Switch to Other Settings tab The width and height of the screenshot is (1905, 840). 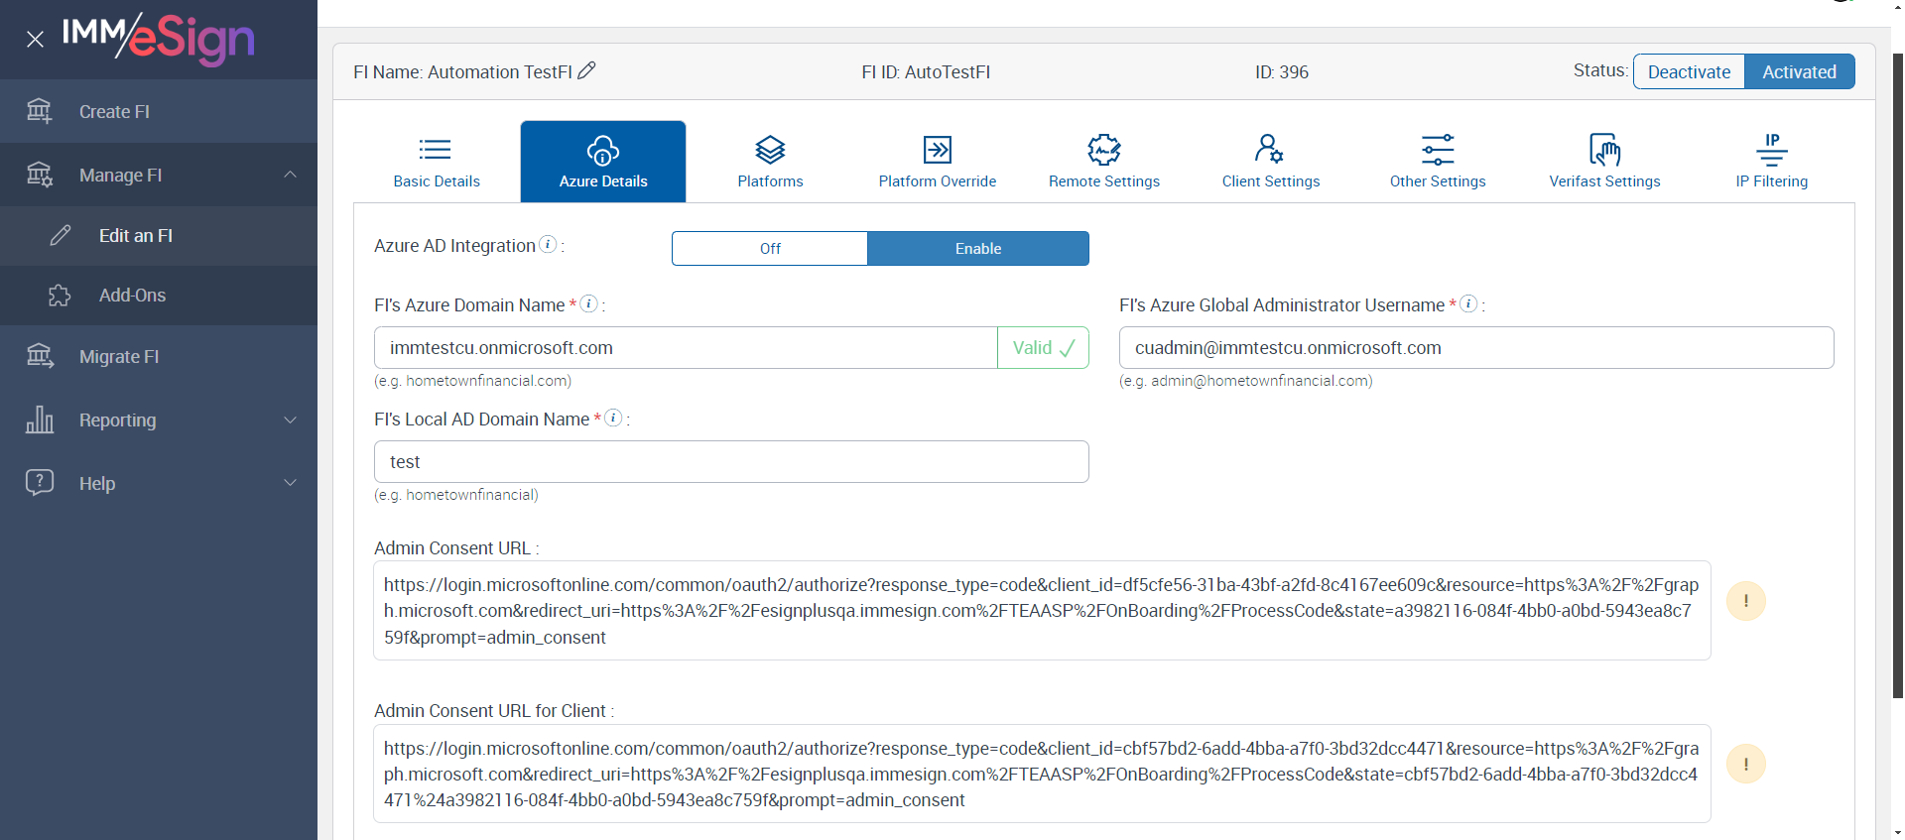point(1438,162)
